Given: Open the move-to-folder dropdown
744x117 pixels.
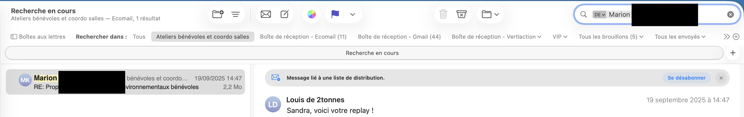Looking at the screenshot, I should coord(490,14).
